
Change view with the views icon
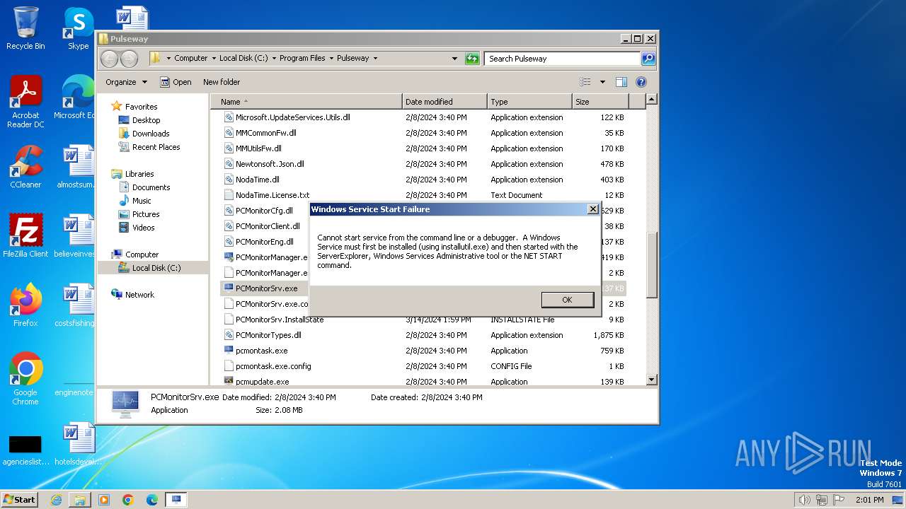[585, 82]
